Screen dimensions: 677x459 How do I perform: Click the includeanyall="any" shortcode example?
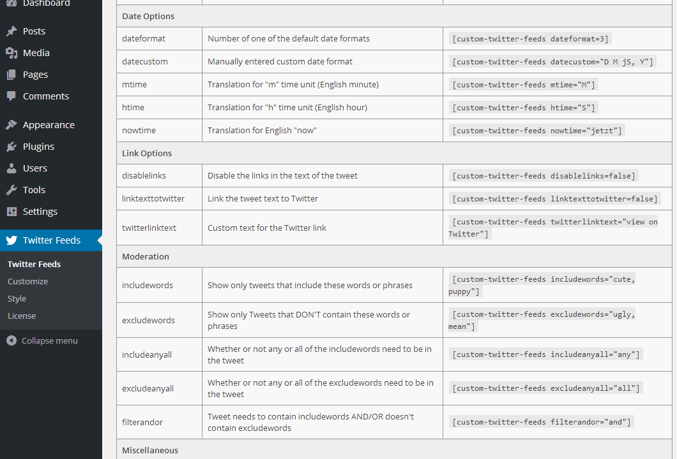click(x=545, y=354)
